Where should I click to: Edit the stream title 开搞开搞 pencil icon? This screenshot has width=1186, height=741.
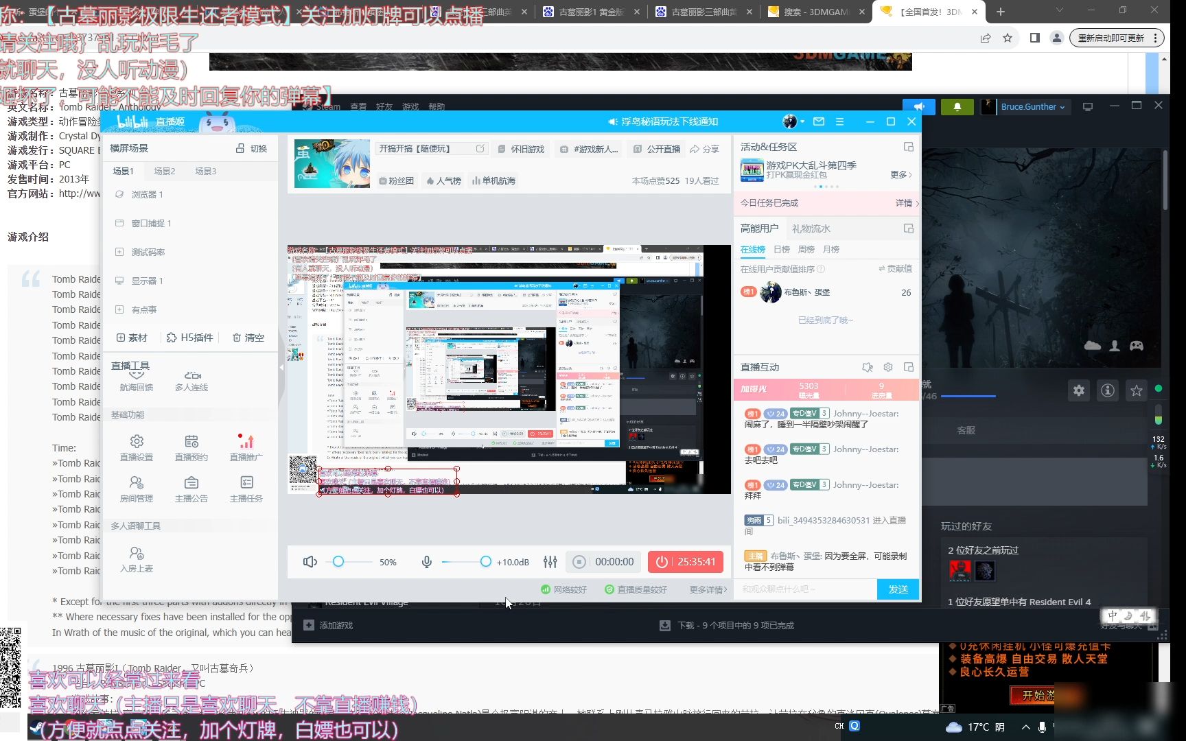click(x=480, y=148)
